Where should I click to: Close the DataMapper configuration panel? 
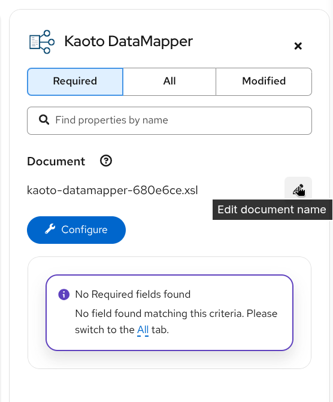[298, 46]
